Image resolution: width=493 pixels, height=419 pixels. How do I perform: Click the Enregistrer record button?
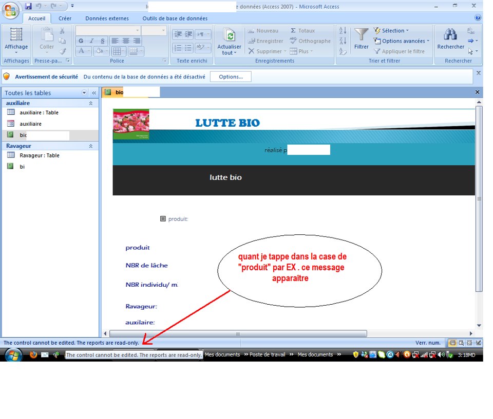coord(266,41)
